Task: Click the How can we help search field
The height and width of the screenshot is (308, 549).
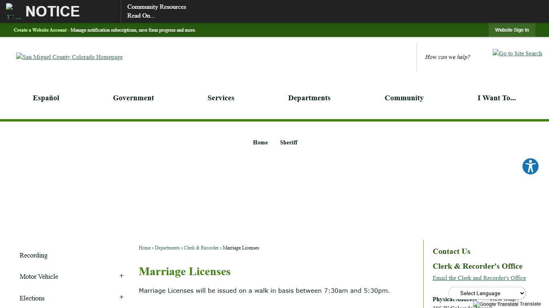Action: [x=447, y=57]
